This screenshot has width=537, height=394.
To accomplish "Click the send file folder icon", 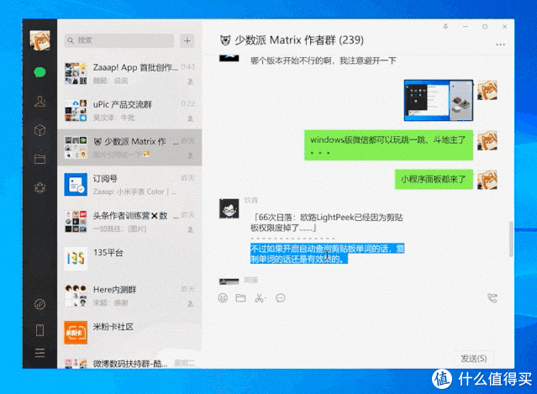I will (240, 298).
